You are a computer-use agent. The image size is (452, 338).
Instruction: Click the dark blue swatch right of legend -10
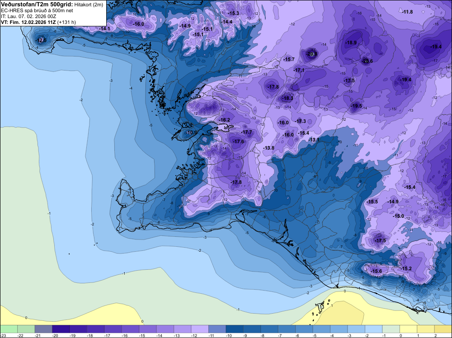coord(235,329)
